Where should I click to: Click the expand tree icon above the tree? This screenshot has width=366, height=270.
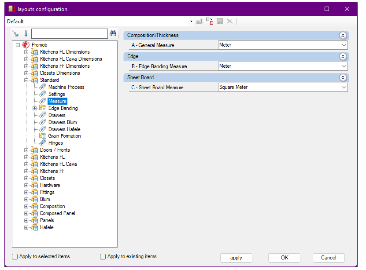pos(15,33)
